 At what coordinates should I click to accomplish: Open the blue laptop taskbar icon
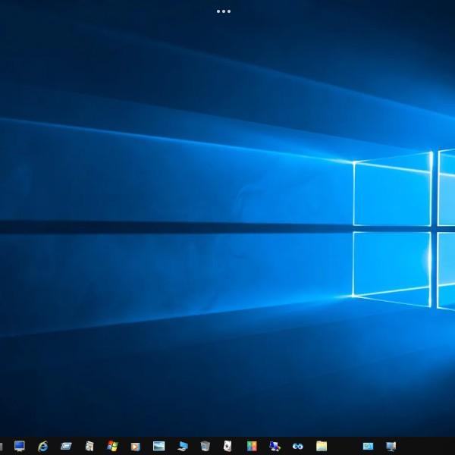pos(182,446)
